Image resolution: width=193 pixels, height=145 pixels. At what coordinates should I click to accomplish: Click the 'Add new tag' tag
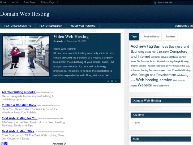(142, 46)
